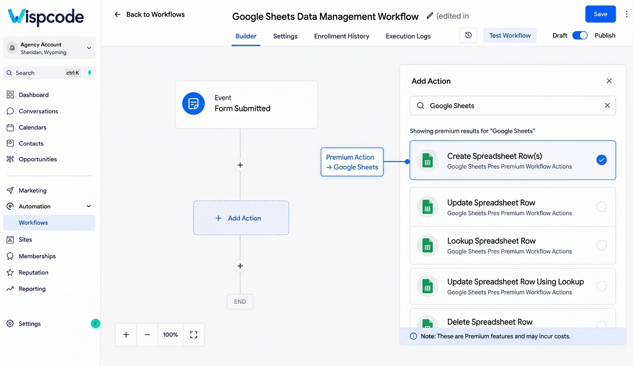633x366 pixels.
Task: Close the Add Action panel
Action: (x=609, y=81)
